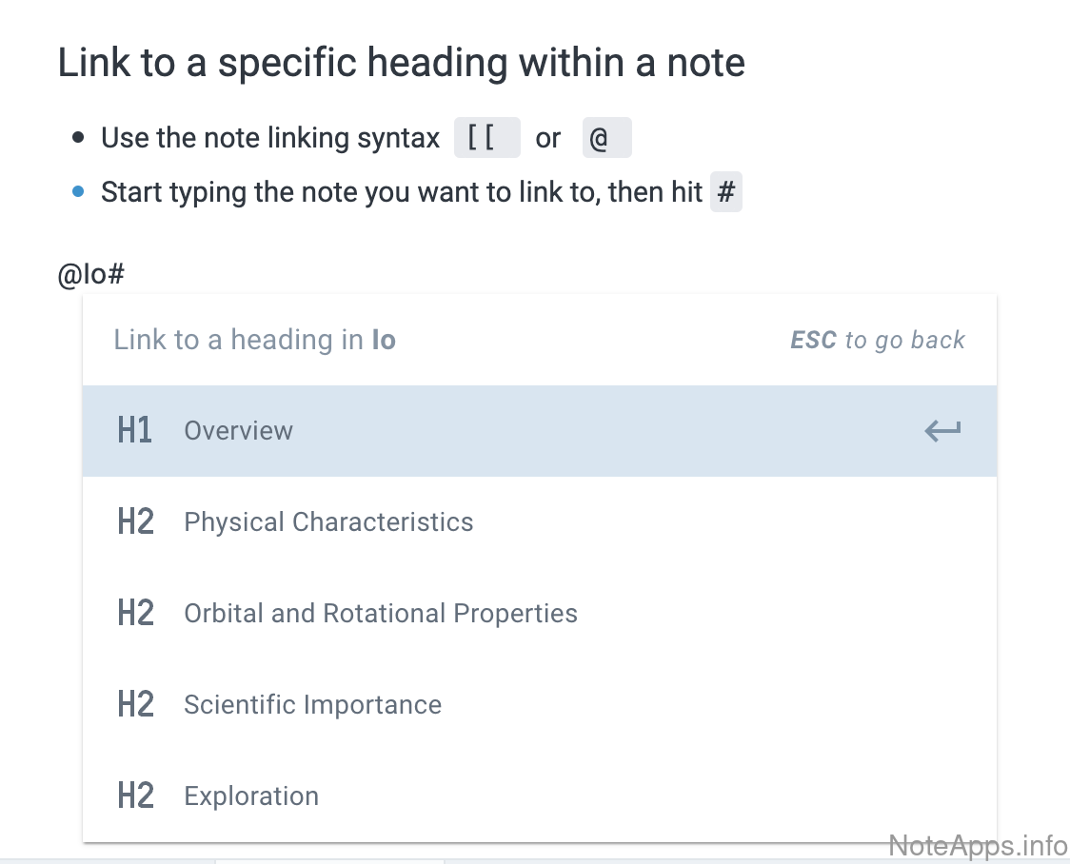The image size is (1070, 864).
Task: Click the 'Link to a specific heading' title
Action: (x=401, y=63)
